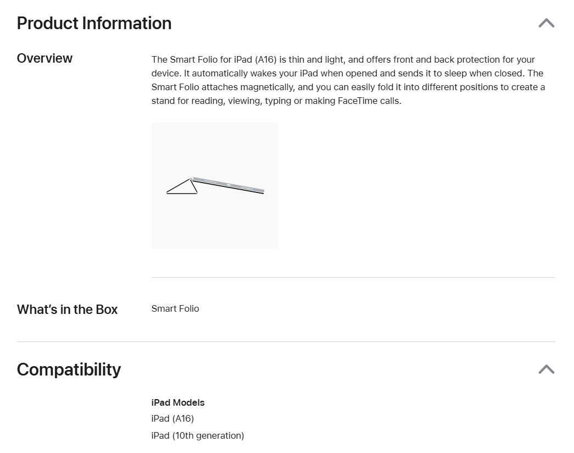The width and height of the screenshot is (574, 453).
Task: Click the divider line above What's in the Box
Action: (353, 277)
